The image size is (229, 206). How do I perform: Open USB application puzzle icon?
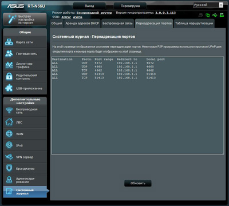coord(9,88)
